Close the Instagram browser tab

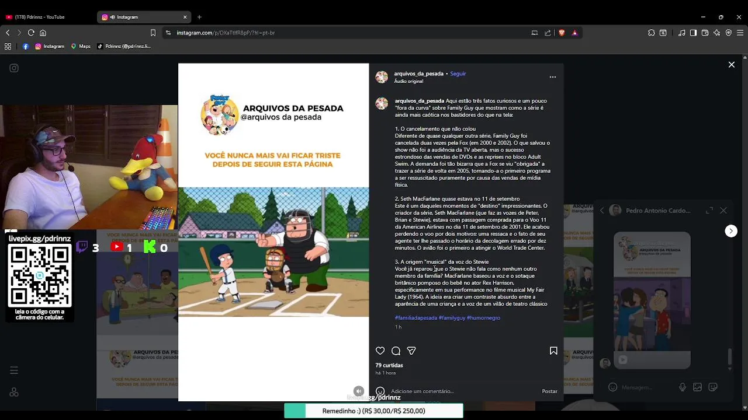[x=185, y=17]
